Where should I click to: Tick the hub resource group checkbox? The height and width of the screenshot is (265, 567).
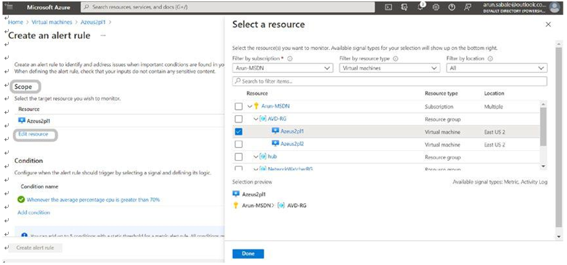tap(238, 157)
